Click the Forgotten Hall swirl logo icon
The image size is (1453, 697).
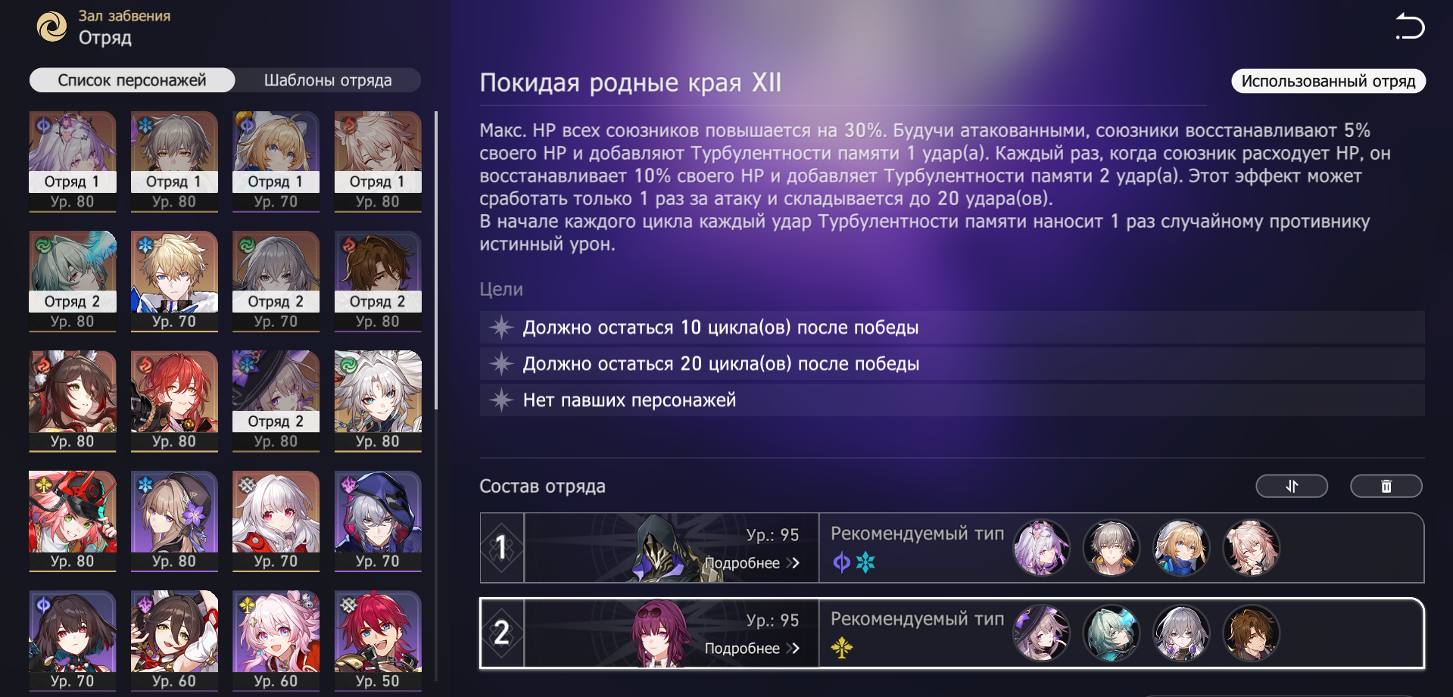pos(52,26)
